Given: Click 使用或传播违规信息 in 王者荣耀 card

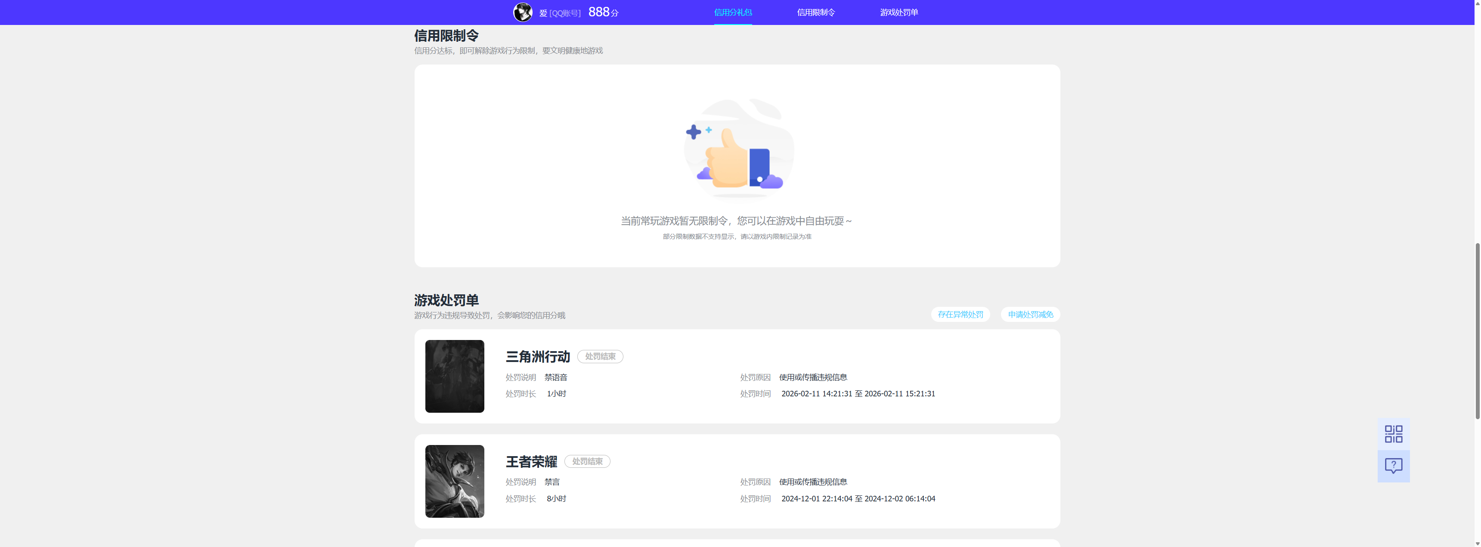Looking at the screenshot, I should point(813,482).
